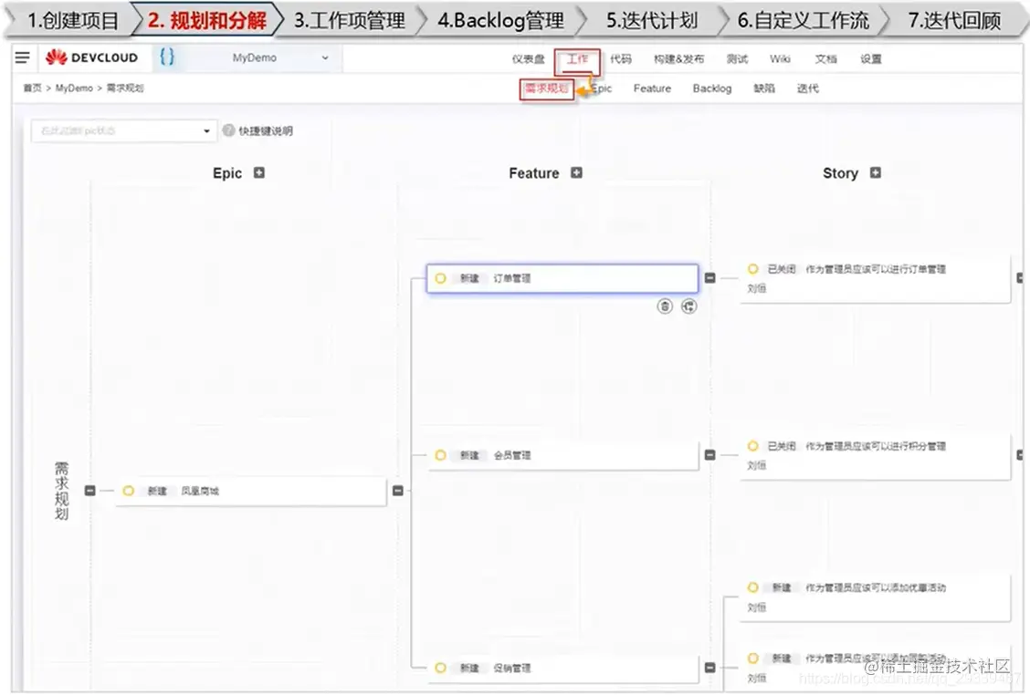The width and height of the screenshot is (1030, 695).
Task: Open the hamburger navigation menu
Action: click(x=22, y=57)
